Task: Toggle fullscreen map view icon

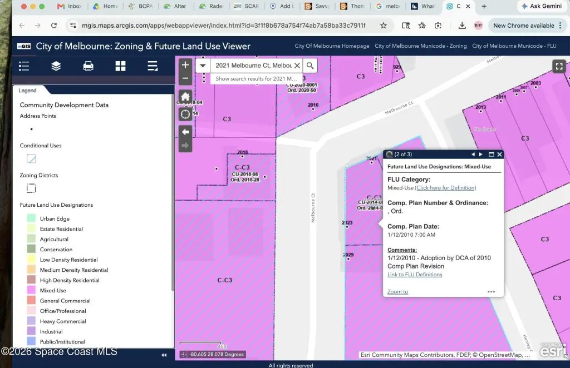Action: click(x=559, y=66)
